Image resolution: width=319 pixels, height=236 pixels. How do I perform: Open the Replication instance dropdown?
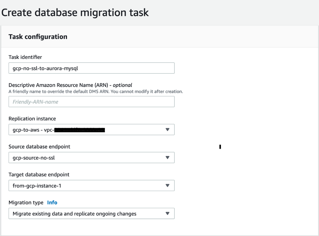(x=91, y=129)
